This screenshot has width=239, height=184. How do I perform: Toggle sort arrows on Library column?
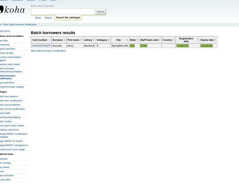(x=94, y=40)
